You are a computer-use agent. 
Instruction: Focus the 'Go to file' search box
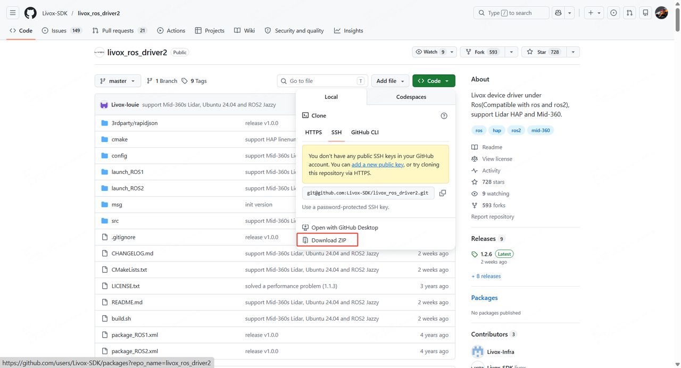(322, 81)
